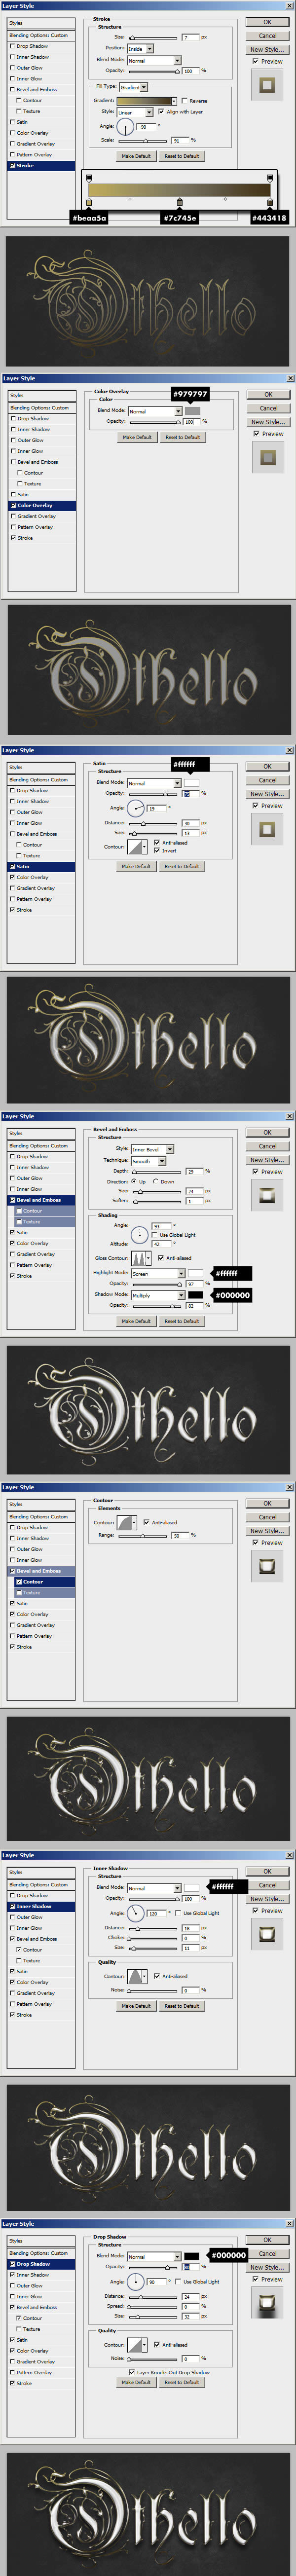
Task: Open the gradient picker dropdown arrow in the Stroke dialog
Action: coord(174,101)
